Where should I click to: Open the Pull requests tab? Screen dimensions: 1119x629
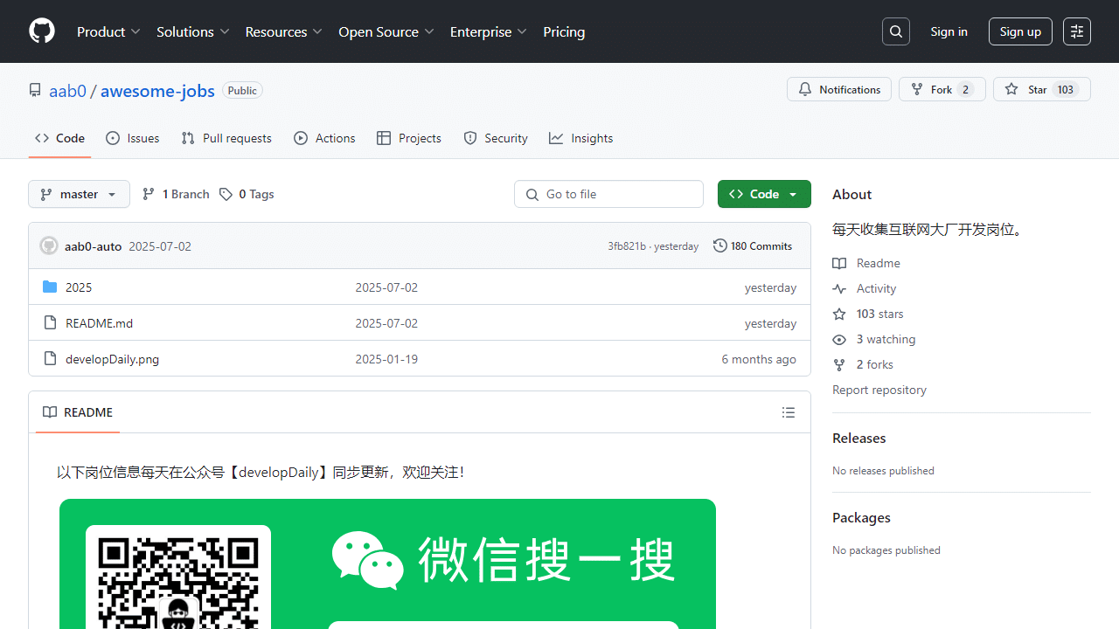pyautogui.click(x=226, y=138)
